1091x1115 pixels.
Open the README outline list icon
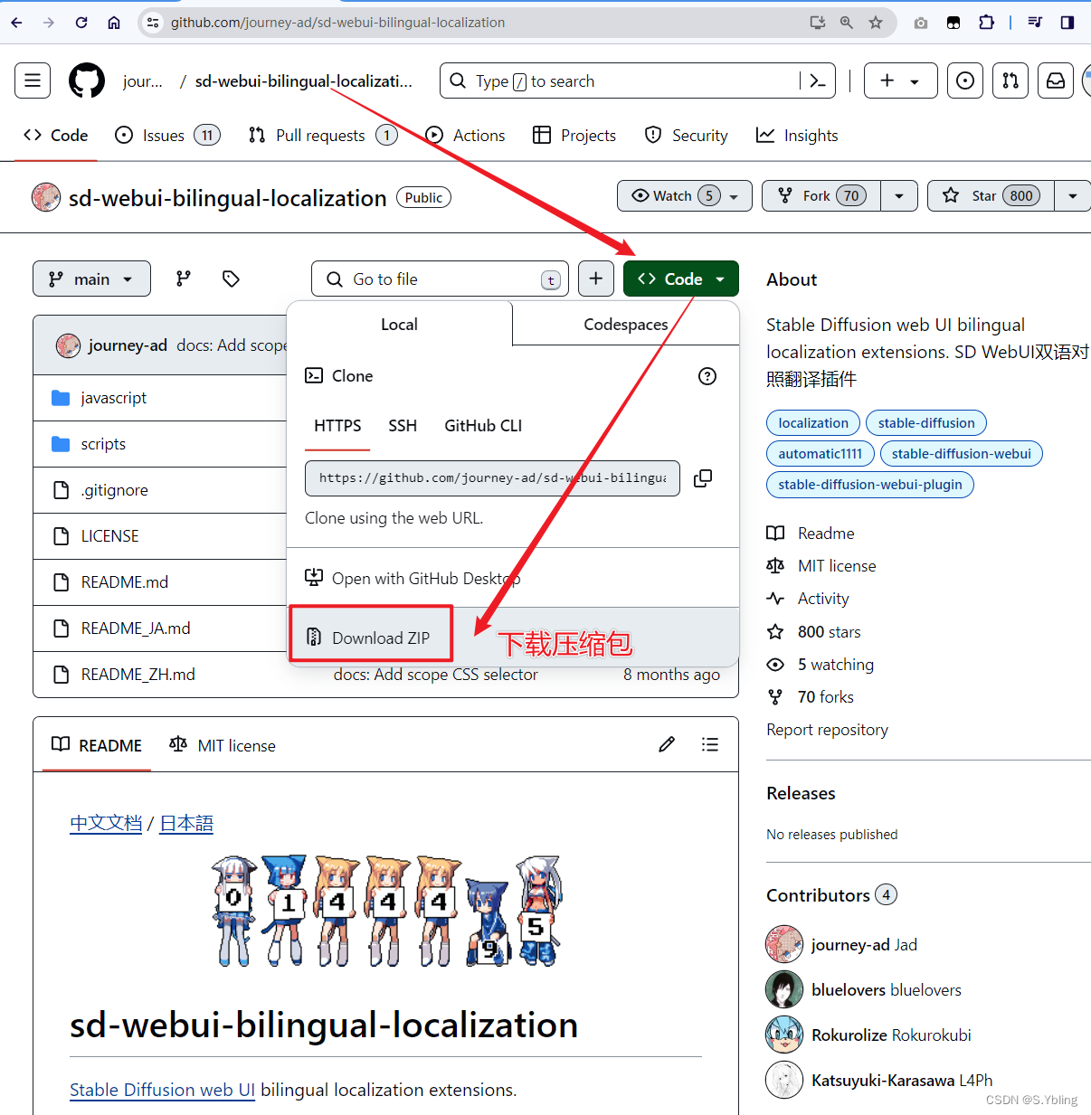click(x=710, y=744)
